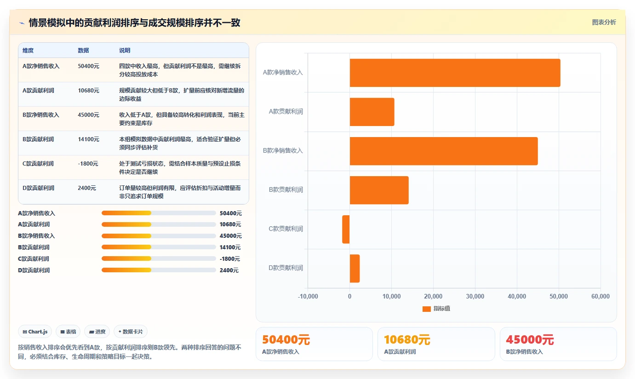Click the orange legend swatch for 指标值
The image size is (635, 379).
click(x=427, y=309)
